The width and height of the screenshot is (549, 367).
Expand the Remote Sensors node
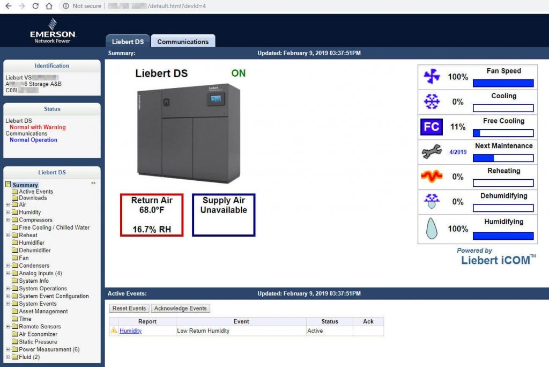tap(8, 326)
